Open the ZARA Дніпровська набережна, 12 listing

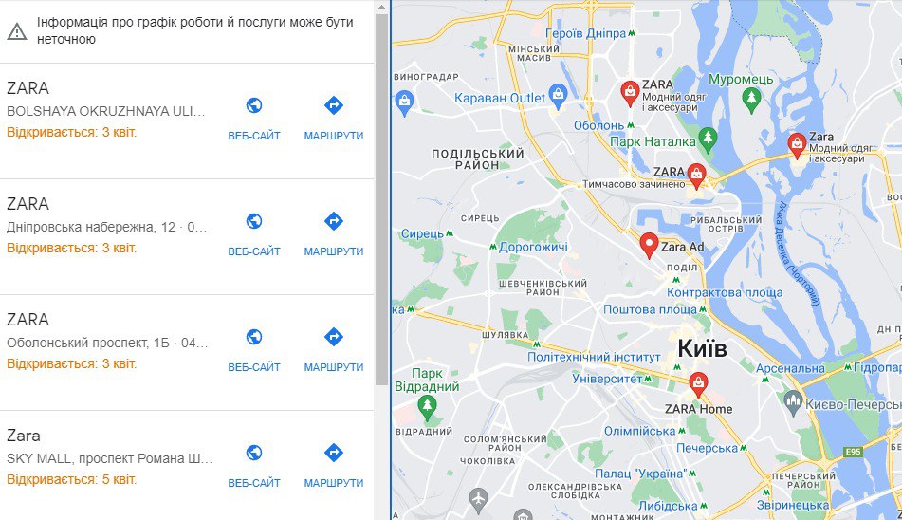point(187,236)
